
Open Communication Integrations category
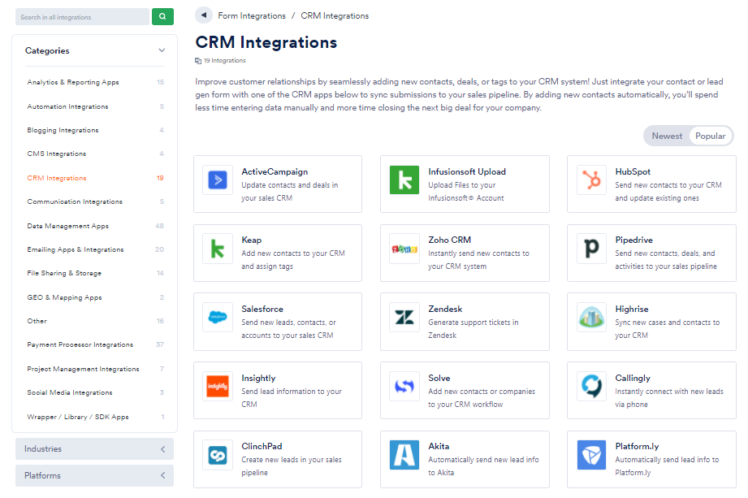click(94, 201)
